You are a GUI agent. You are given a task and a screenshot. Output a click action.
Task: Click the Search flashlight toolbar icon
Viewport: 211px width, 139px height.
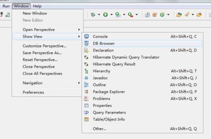(x=187, y=15)
